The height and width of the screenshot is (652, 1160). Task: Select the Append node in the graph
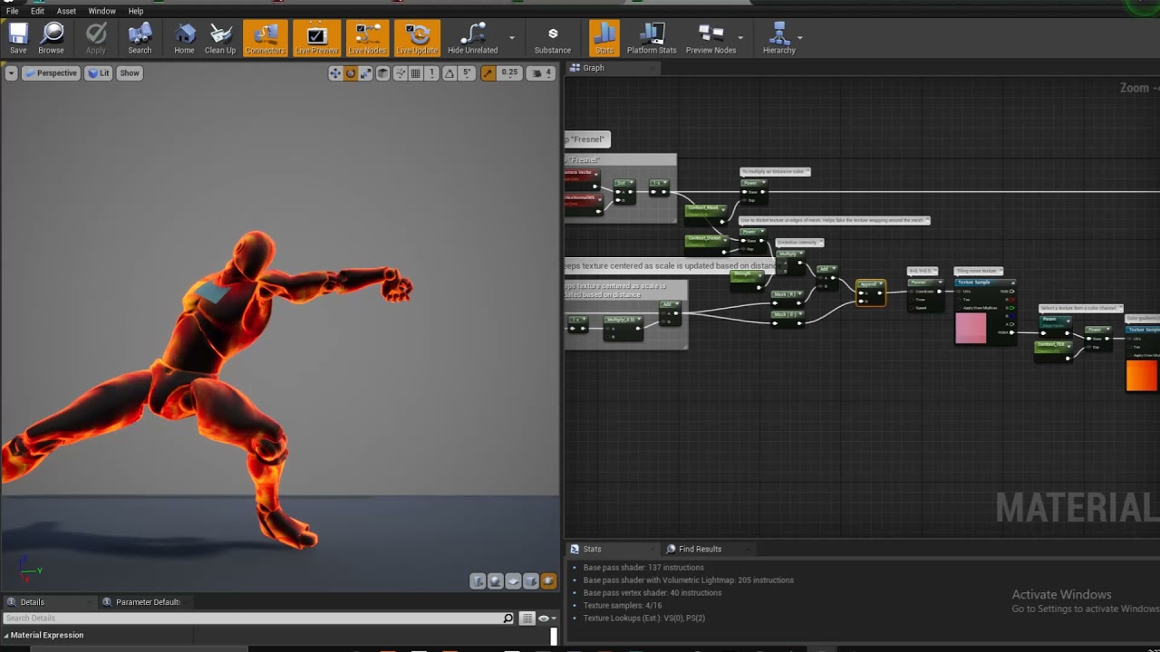870,292
